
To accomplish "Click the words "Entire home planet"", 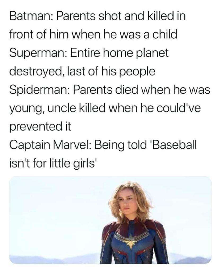I will 119,53.
